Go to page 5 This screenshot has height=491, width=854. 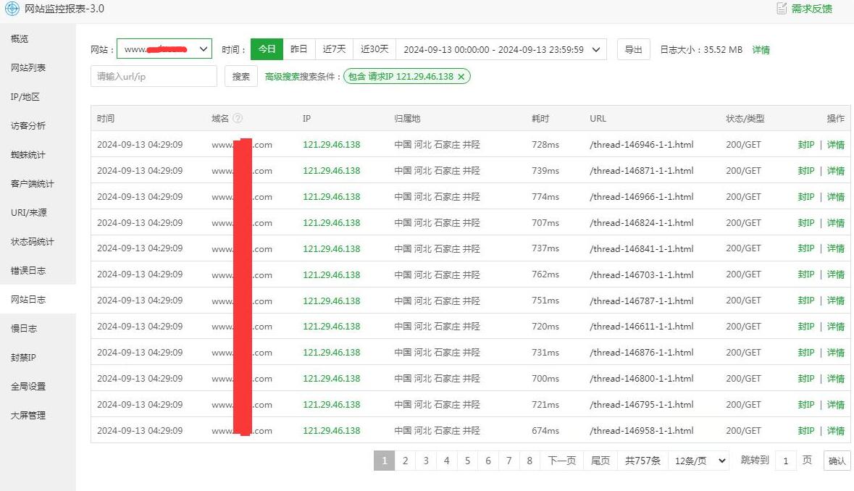[x=467, y=461]
